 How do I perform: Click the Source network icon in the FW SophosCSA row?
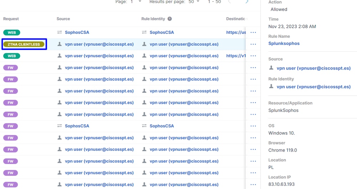[x=59, y=126]
